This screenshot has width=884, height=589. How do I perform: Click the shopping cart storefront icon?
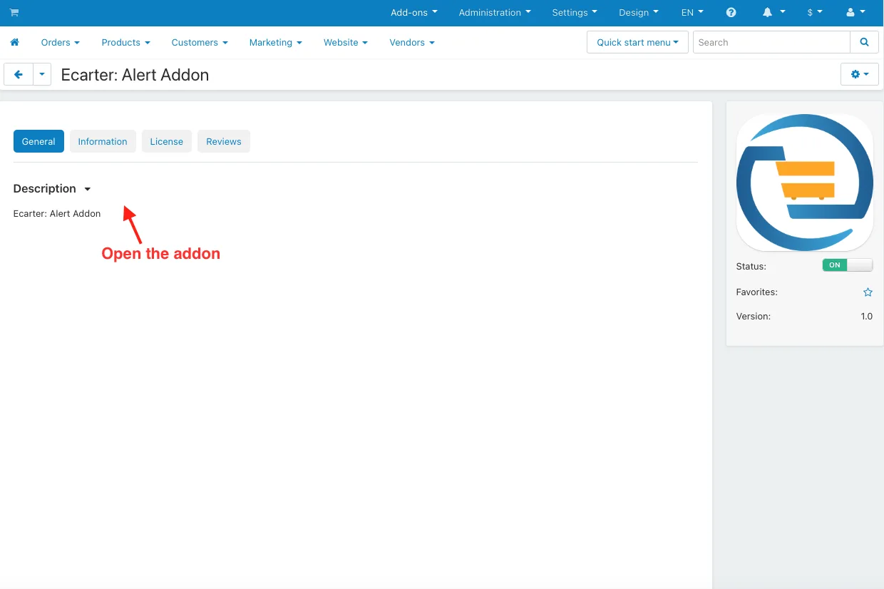pos(14,13)
